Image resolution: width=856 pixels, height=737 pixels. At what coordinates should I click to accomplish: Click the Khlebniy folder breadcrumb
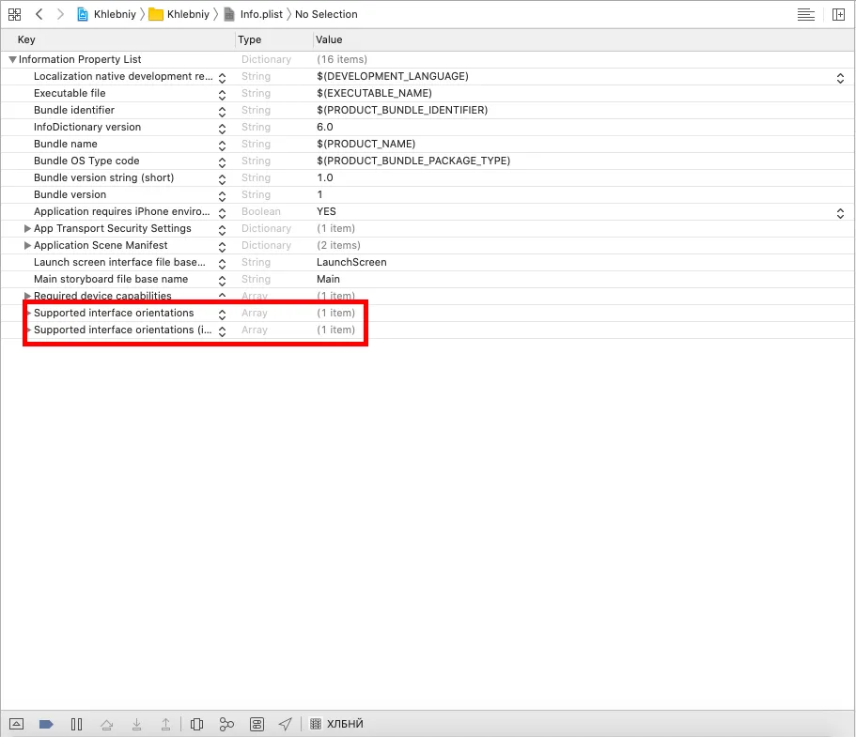coord(179,14)
